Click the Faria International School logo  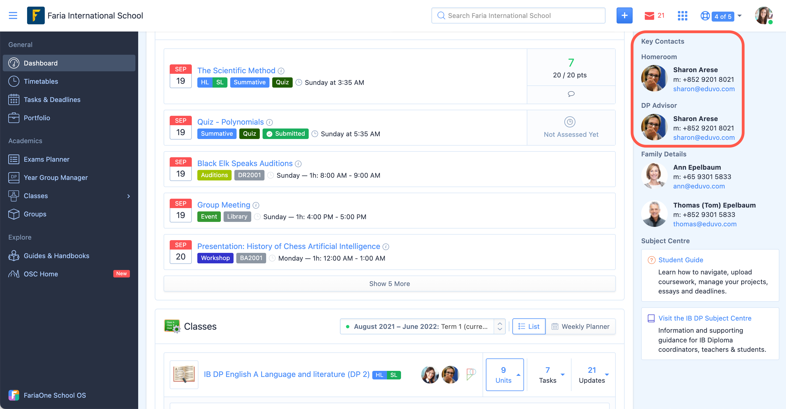pyautogui.click(x=36, y=15)
